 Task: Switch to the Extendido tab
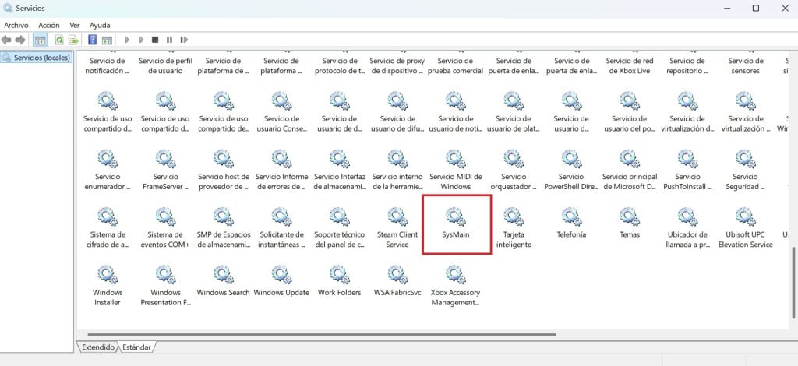(98, 347)
